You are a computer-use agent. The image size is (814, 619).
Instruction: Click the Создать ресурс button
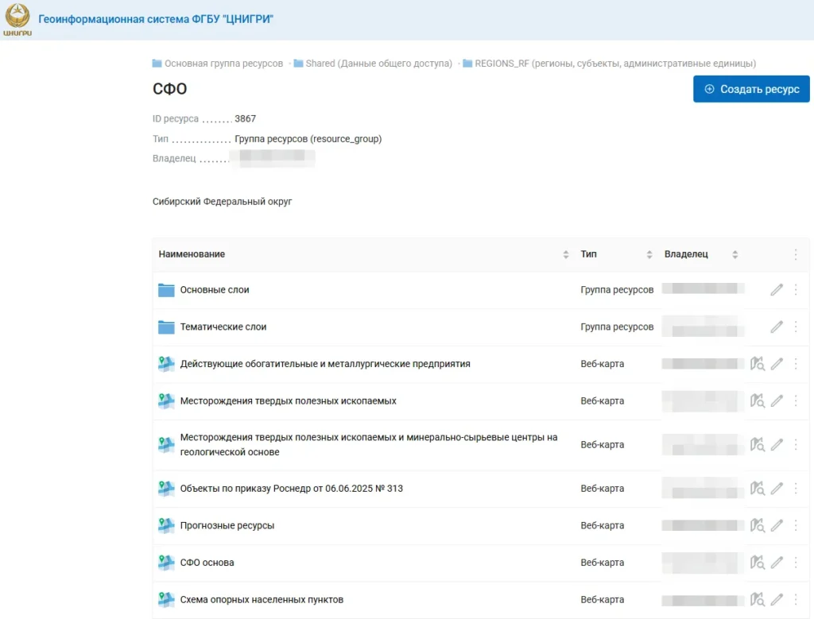point(751,89)
